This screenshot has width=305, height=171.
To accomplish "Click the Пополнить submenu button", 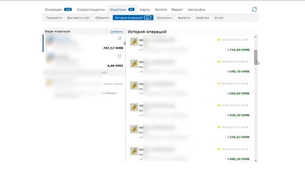I will coord(164,18).
